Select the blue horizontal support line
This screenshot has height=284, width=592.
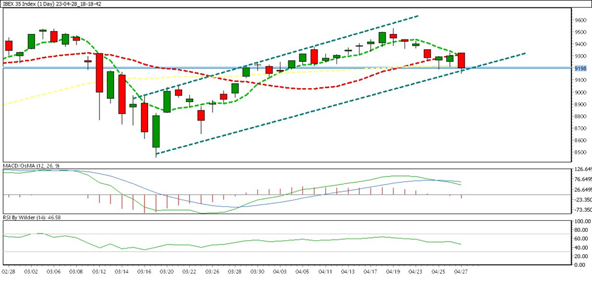click(x=287, y=68)
